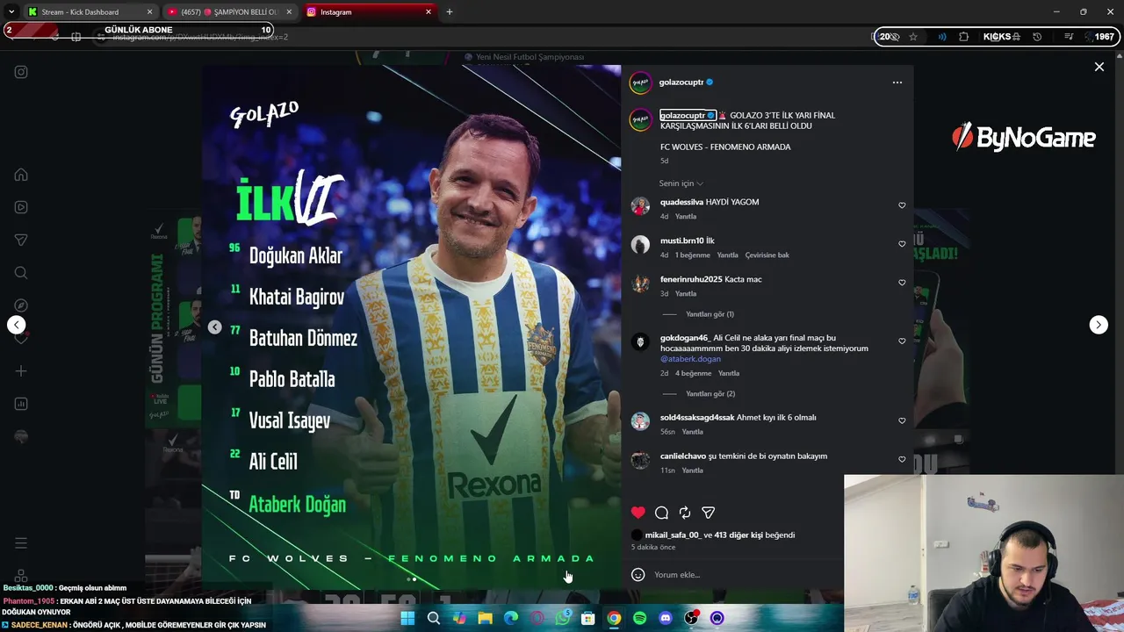Open Discord from taskbar
The height and width of the screenshot is (632, 1124).
click(665, 618)
